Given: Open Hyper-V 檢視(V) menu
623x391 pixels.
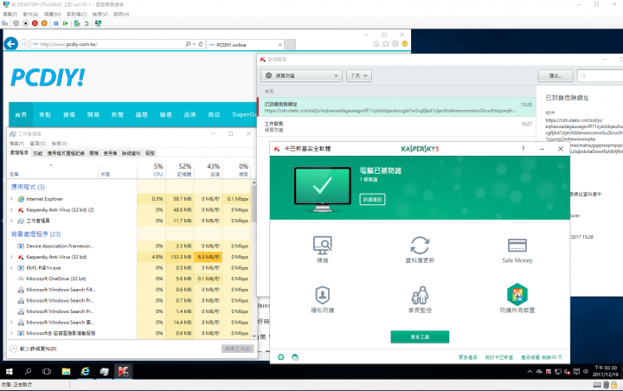Looking at the screenshot, I should pyautogui.click(x=100, y=14).
